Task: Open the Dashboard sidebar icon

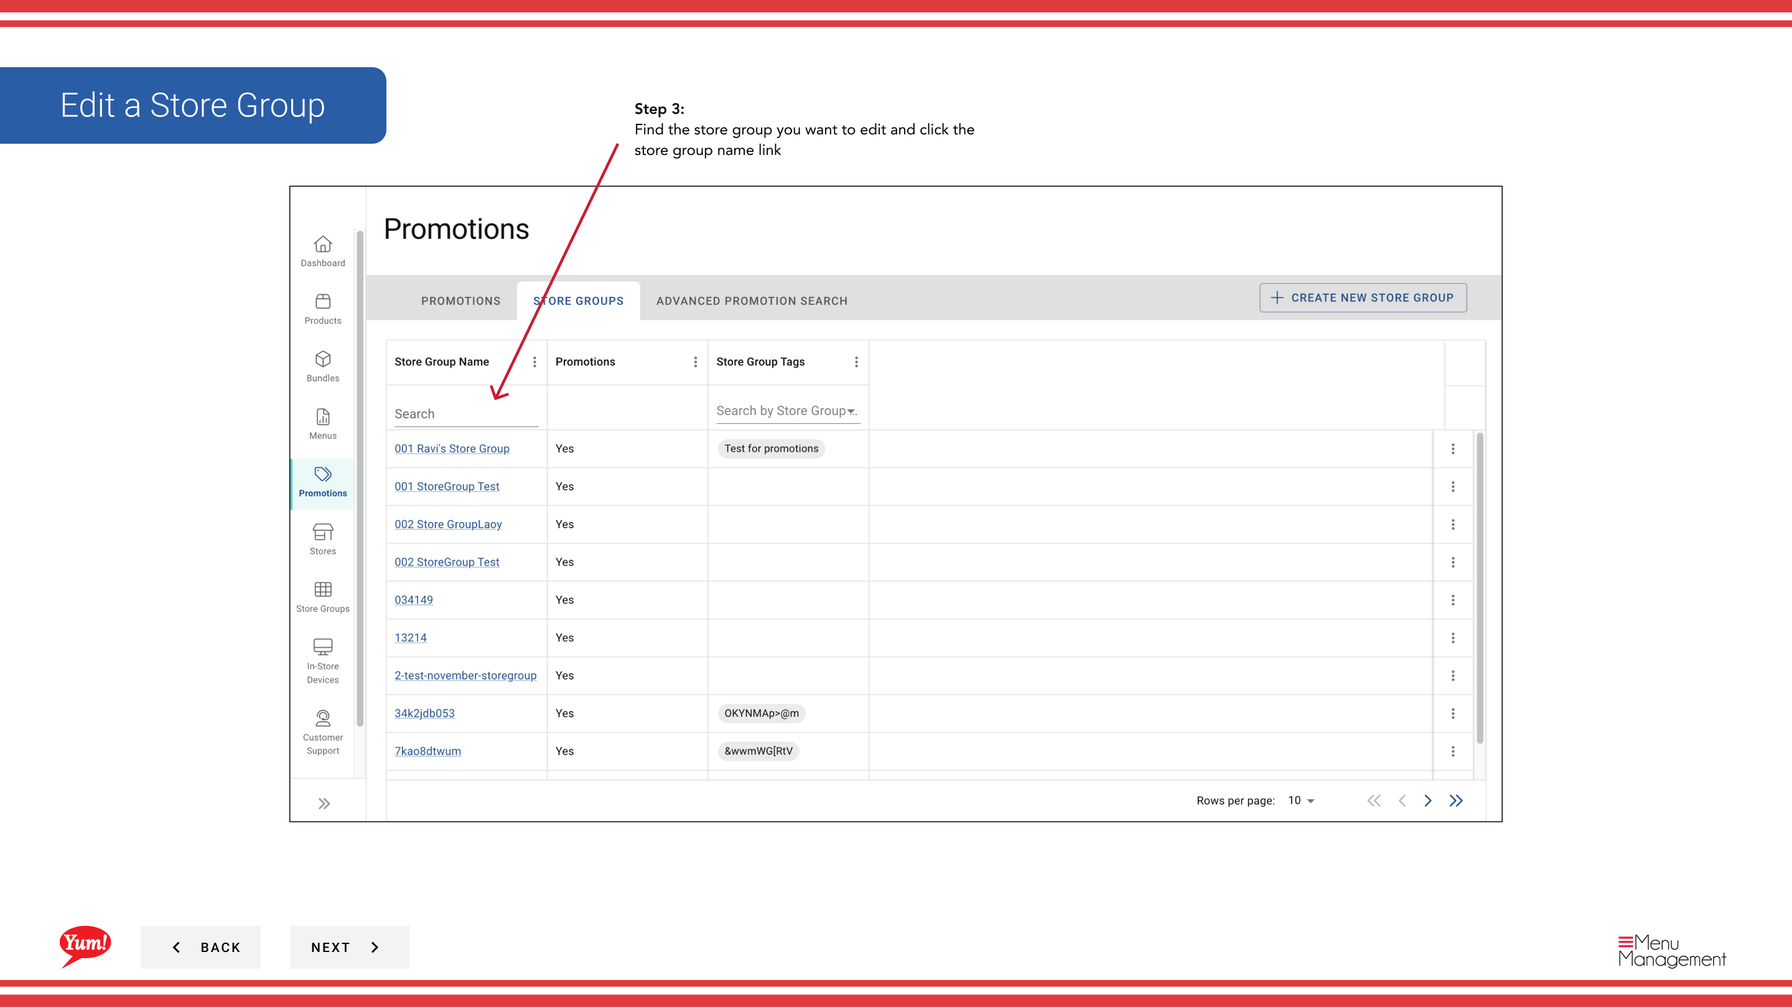Action: tap(323, 244)
